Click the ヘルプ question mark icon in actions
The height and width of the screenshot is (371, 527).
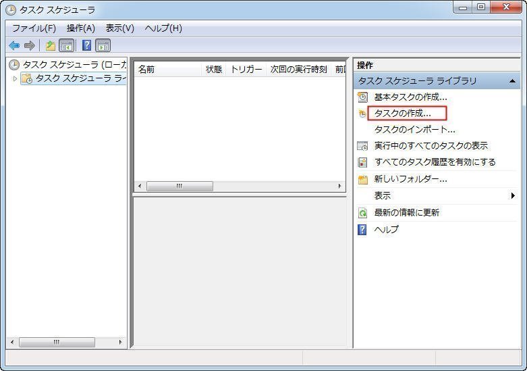click(x=362, y=230)
